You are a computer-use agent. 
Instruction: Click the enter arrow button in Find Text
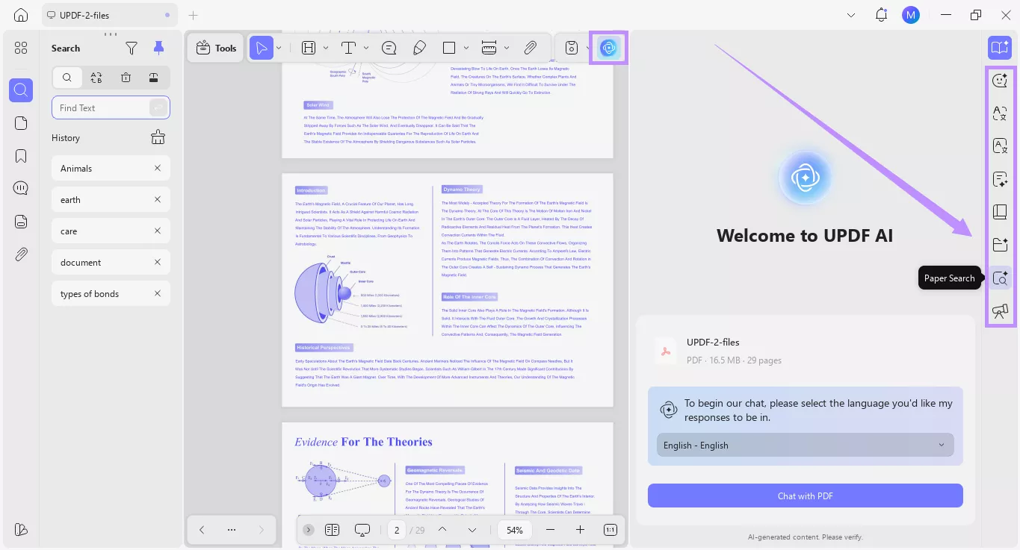(x=158, y=107)
